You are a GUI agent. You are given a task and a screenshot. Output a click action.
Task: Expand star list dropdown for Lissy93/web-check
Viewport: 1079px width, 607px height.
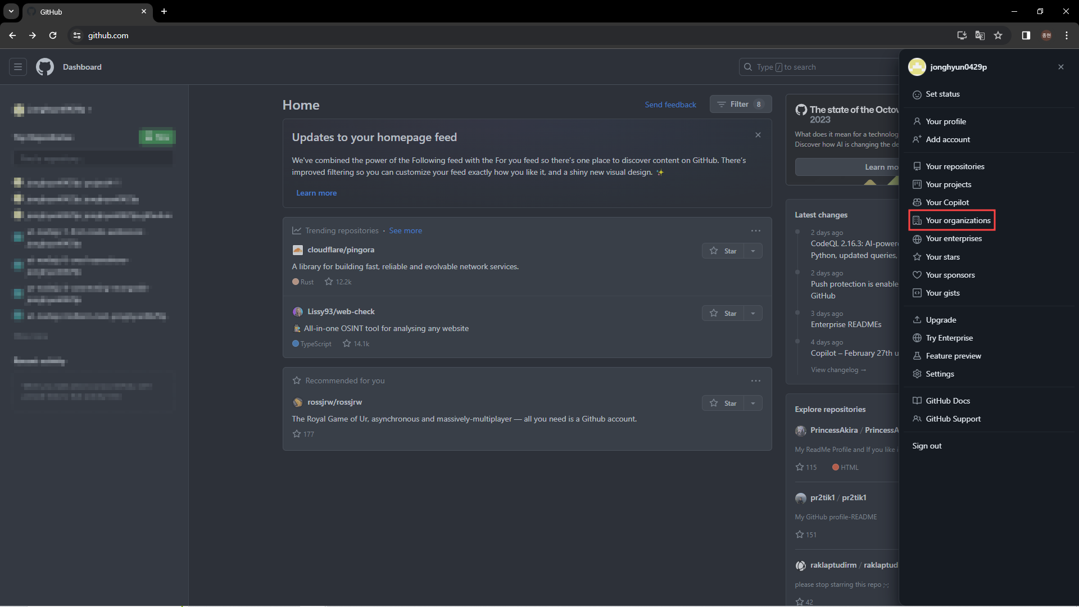[753, 314]
